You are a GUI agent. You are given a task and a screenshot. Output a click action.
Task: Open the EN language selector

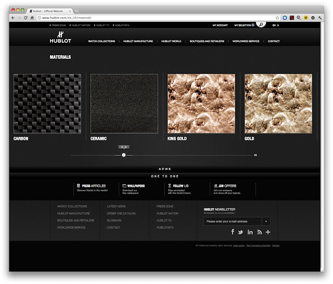pyautogui.click(x=275, y=25)
